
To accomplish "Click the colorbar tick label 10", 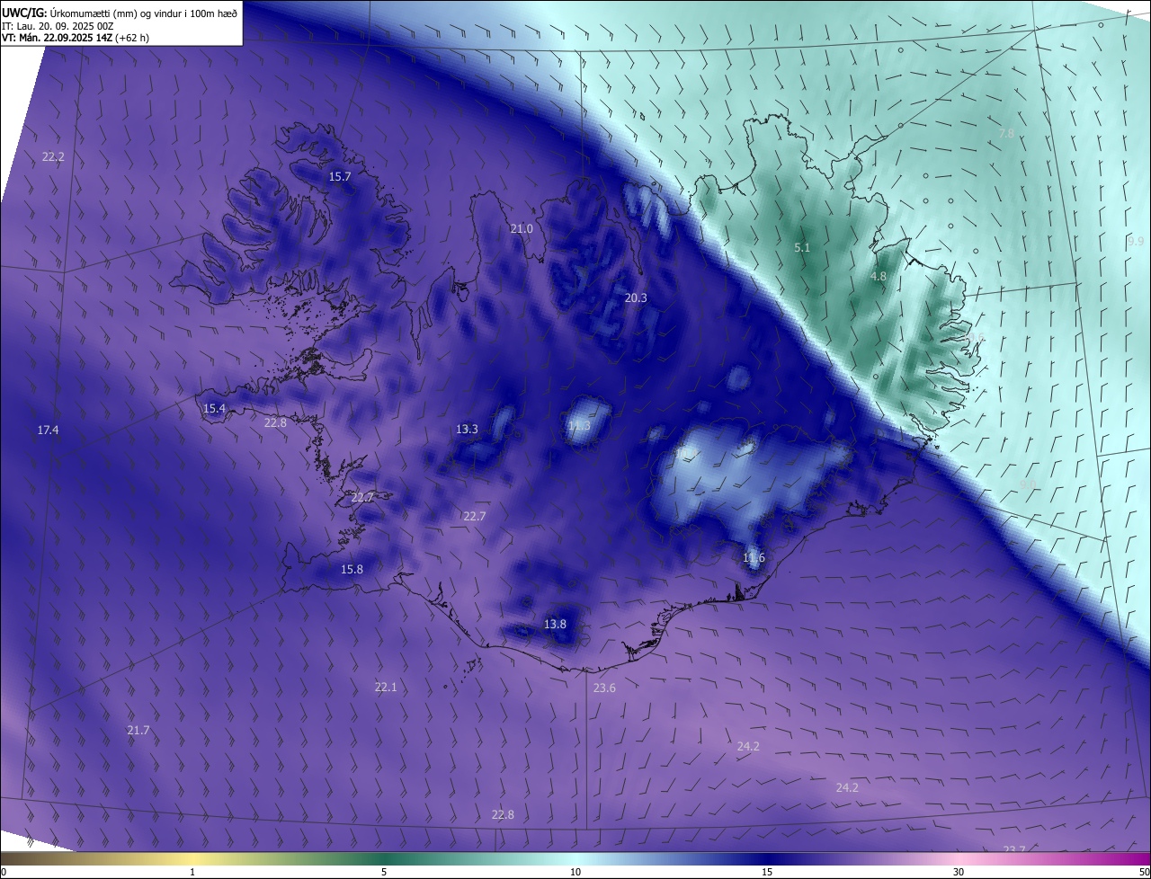I will click(575, 872).
